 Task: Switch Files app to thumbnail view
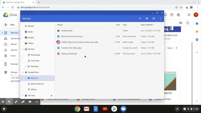(x=147, y=19)
